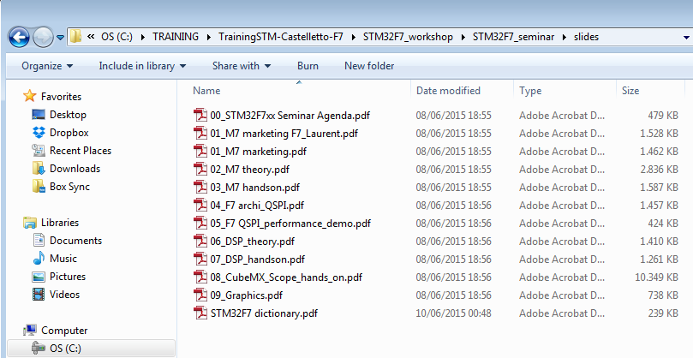
Task: Sort files by Name column
Action: [206, 91]
